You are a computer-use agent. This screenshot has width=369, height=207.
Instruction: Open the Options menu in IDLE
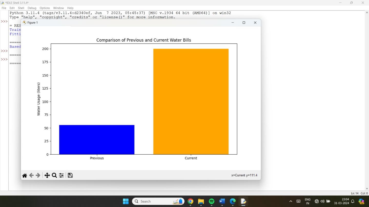pos(45,8)
